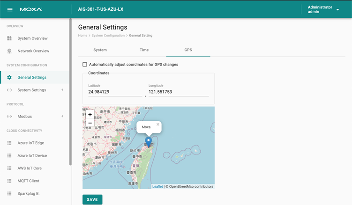Go to Home breadcrumb link

pos(82,36)
